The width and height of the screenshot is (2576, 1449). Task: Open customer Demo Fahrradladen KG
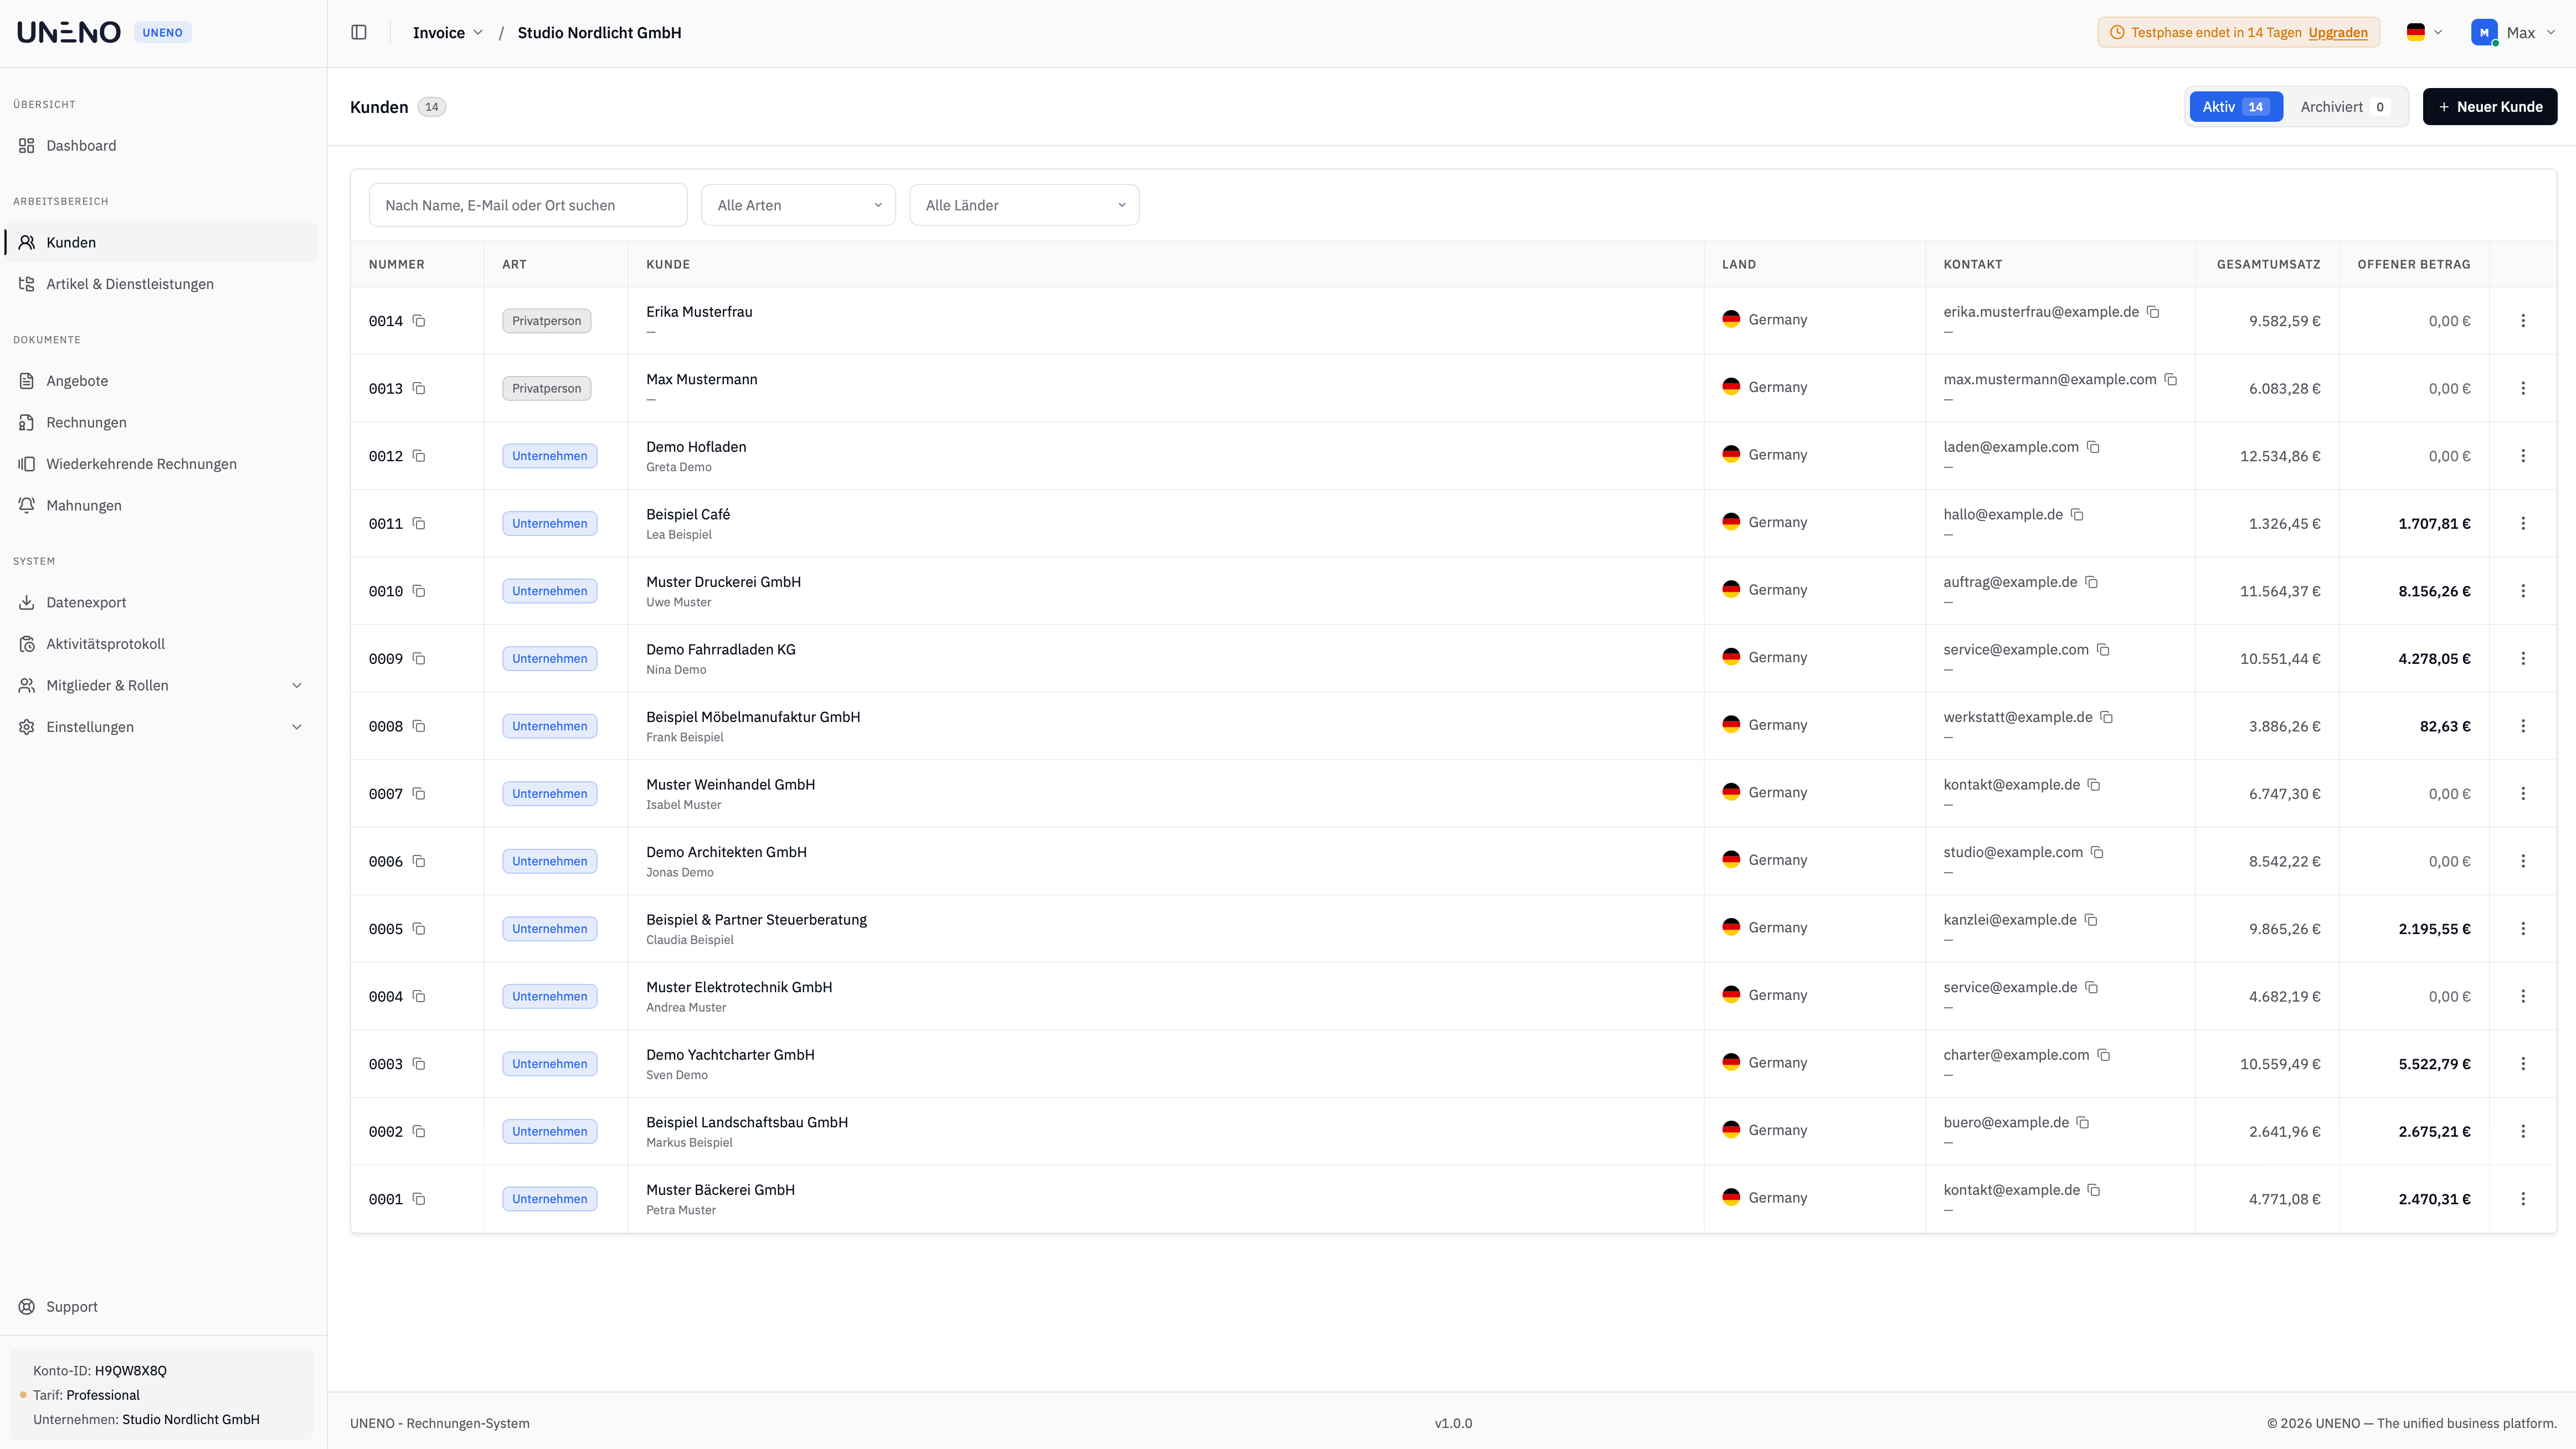[721, 650]
